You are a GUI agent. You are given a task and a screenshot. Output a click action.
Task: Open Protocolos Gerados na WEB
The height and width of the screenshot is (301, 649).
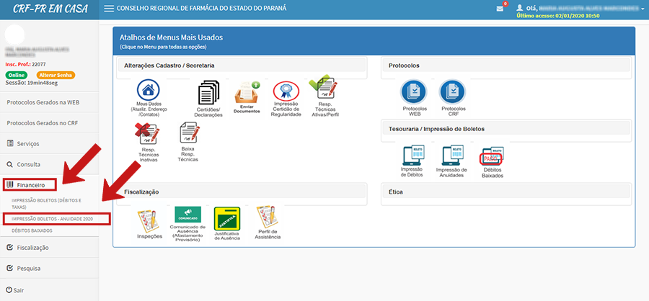pyautogui.click(x=43, y=102)
